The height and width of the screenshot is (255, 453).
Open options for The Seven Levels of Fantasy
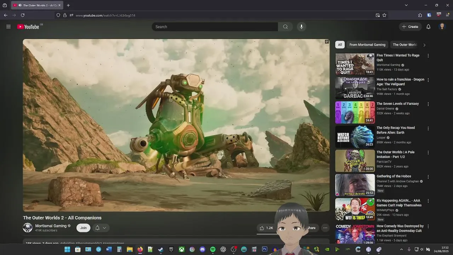click(428, 104)
